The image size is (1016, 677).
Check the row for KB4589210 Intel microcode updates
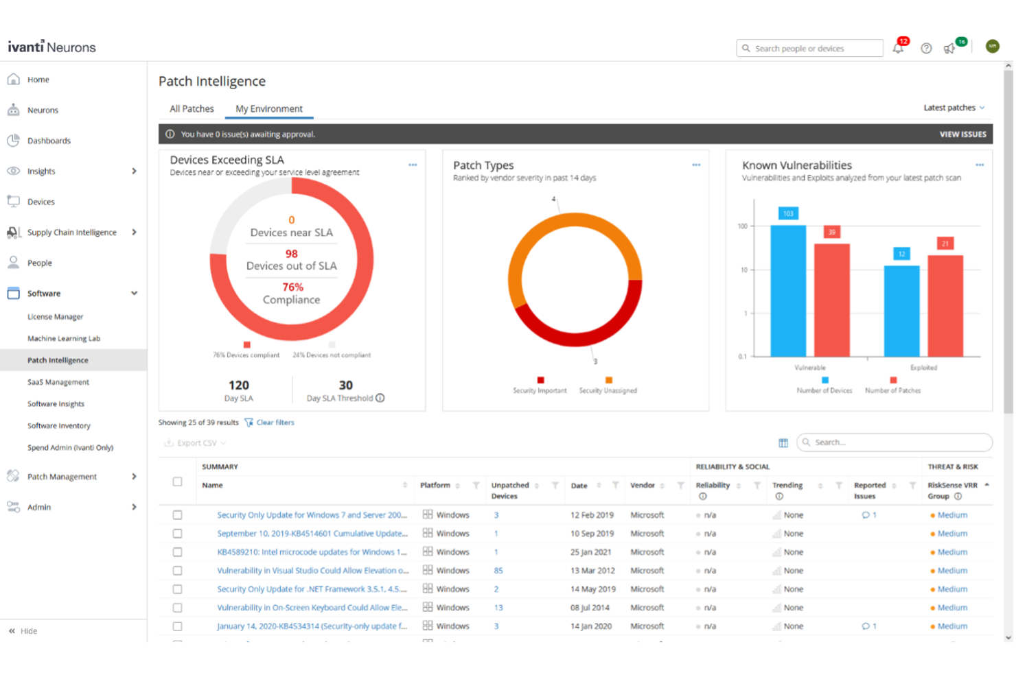pos(178,551)
